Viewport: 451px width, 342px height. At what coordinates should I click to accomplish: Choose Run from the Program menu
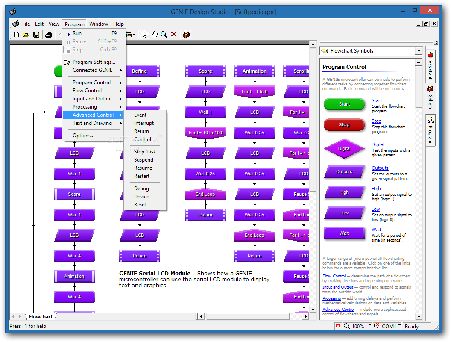(94, 33)
